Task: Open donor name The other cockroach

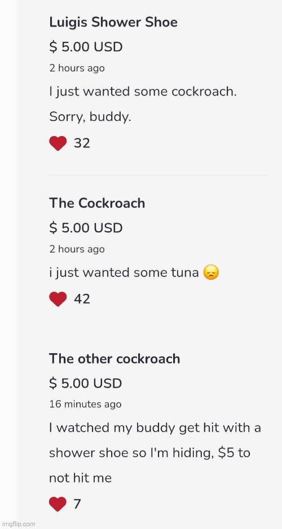Action: coord(114,359)
